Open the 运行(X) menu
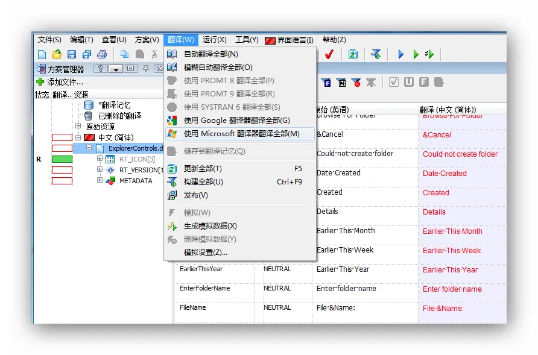Image resolution: width=538 pixels, height=355 pixels. point(214,40)
